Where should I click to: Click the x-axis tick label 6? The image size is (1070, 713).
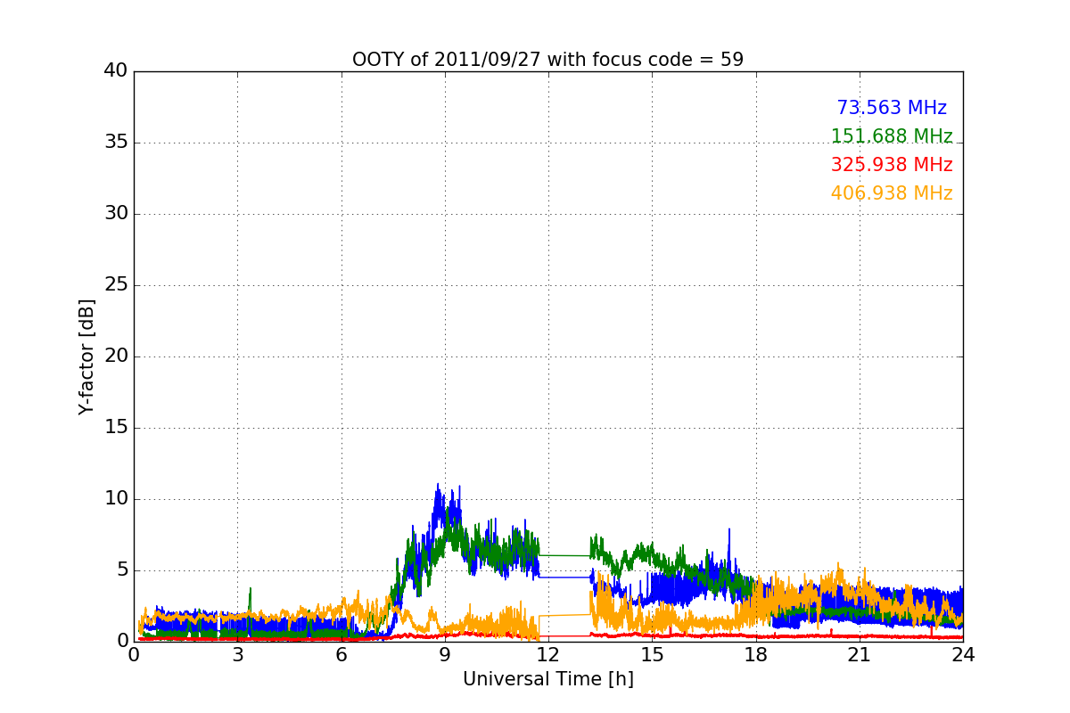pos(342,655)
